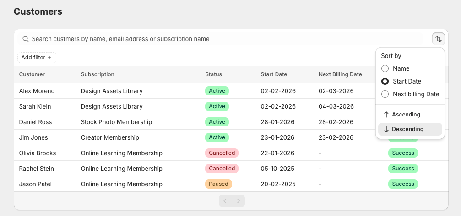Click the search magnifier icon
The image size is (461, 216).
coord(26,39)
